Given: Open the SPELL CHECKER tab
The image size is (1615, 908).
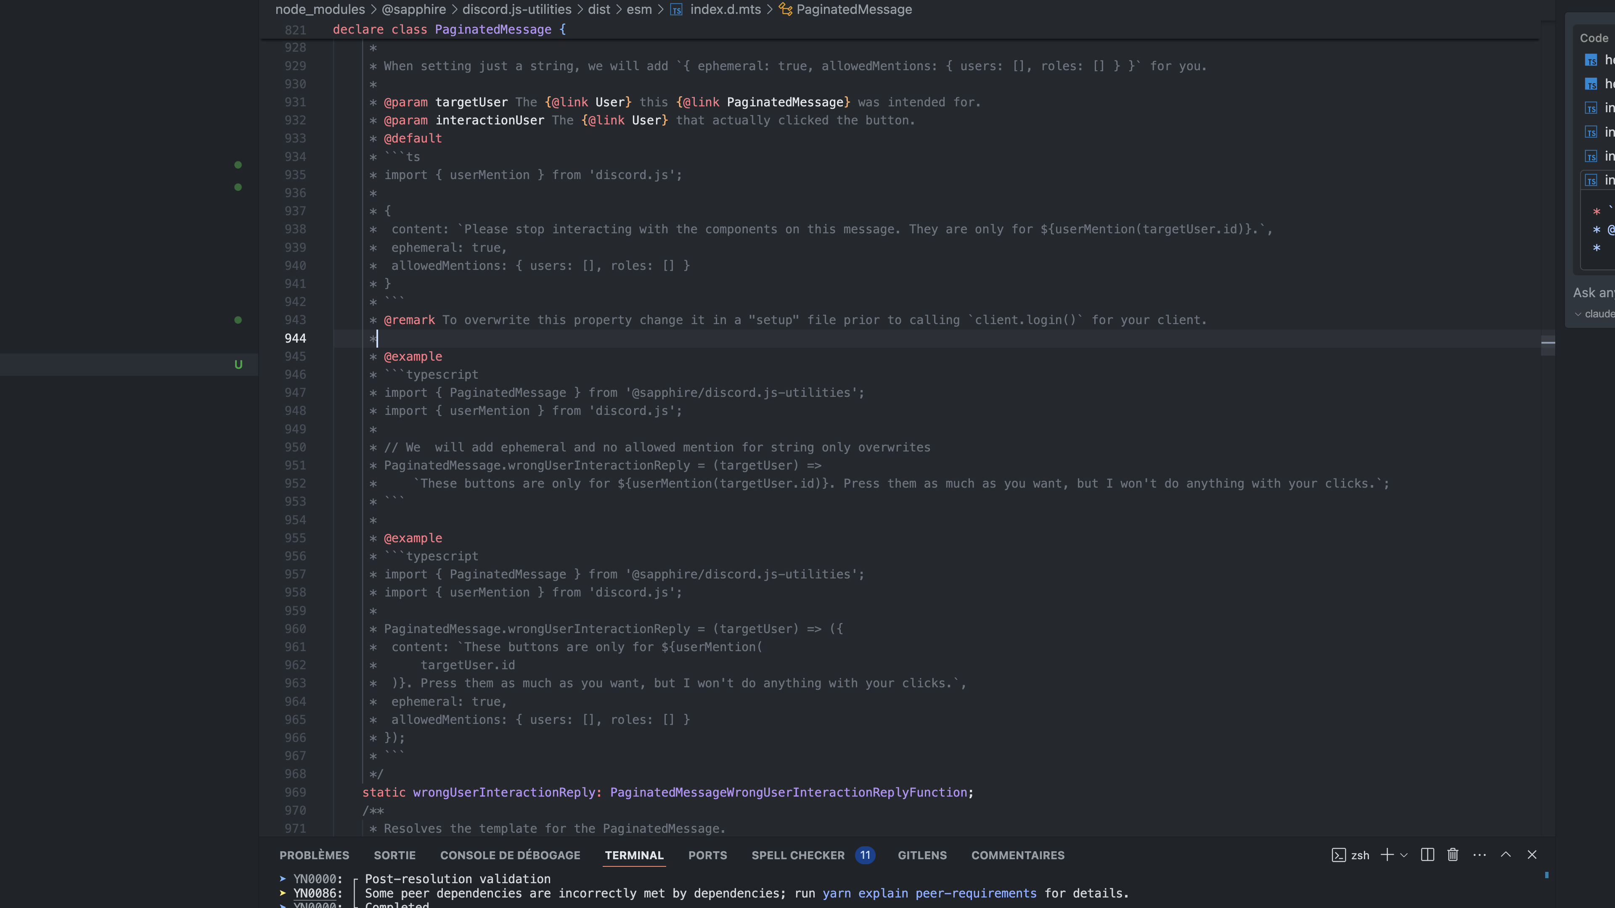Looking at the screenshot, I should click(x=798, y=855).
